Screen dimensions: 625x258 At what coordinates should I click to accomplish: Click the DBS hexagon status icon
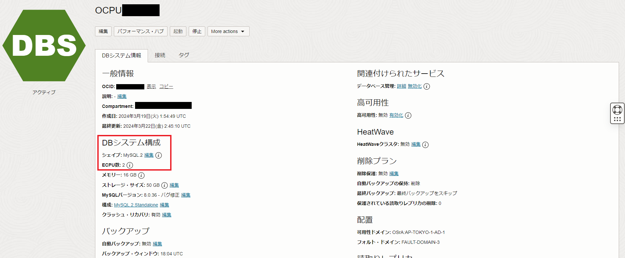click(44, 46)
